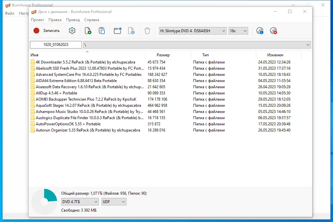Click the trash delete icon
333x222 pixels.
[x=147, y=31]
